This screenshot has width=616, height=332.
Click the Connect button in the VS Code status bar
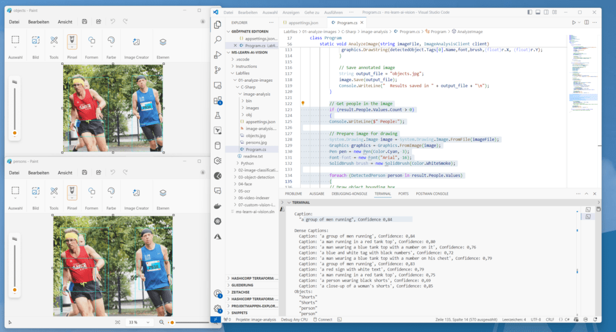[x=323, y=319]
